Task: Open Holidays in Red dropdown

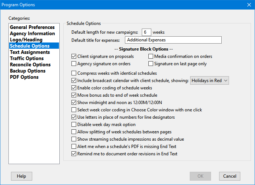Action: coord(210,81)
